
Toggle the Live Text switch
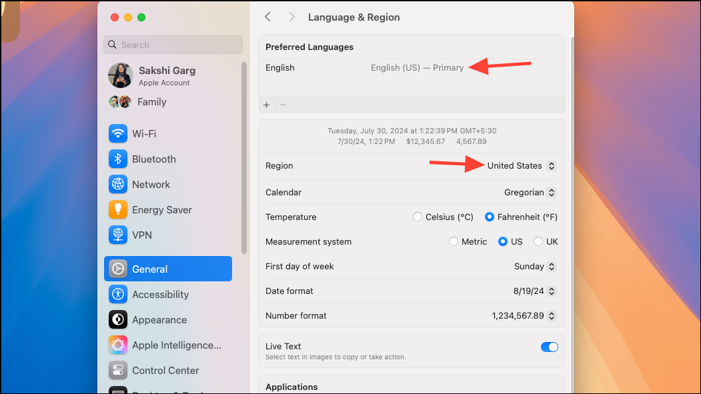click(550, 347)
